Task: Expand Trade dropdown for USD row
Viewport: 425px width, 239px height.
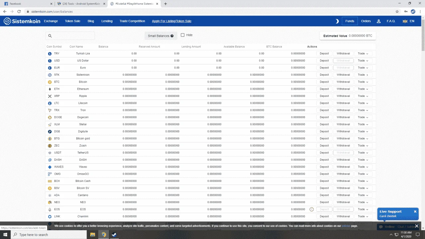Action: 363,61
